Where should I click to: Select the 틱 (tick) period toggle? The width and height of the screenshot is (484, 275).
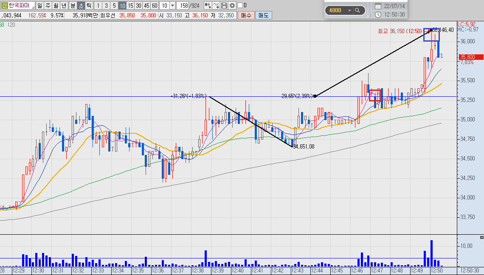click(x=89, y=6)
